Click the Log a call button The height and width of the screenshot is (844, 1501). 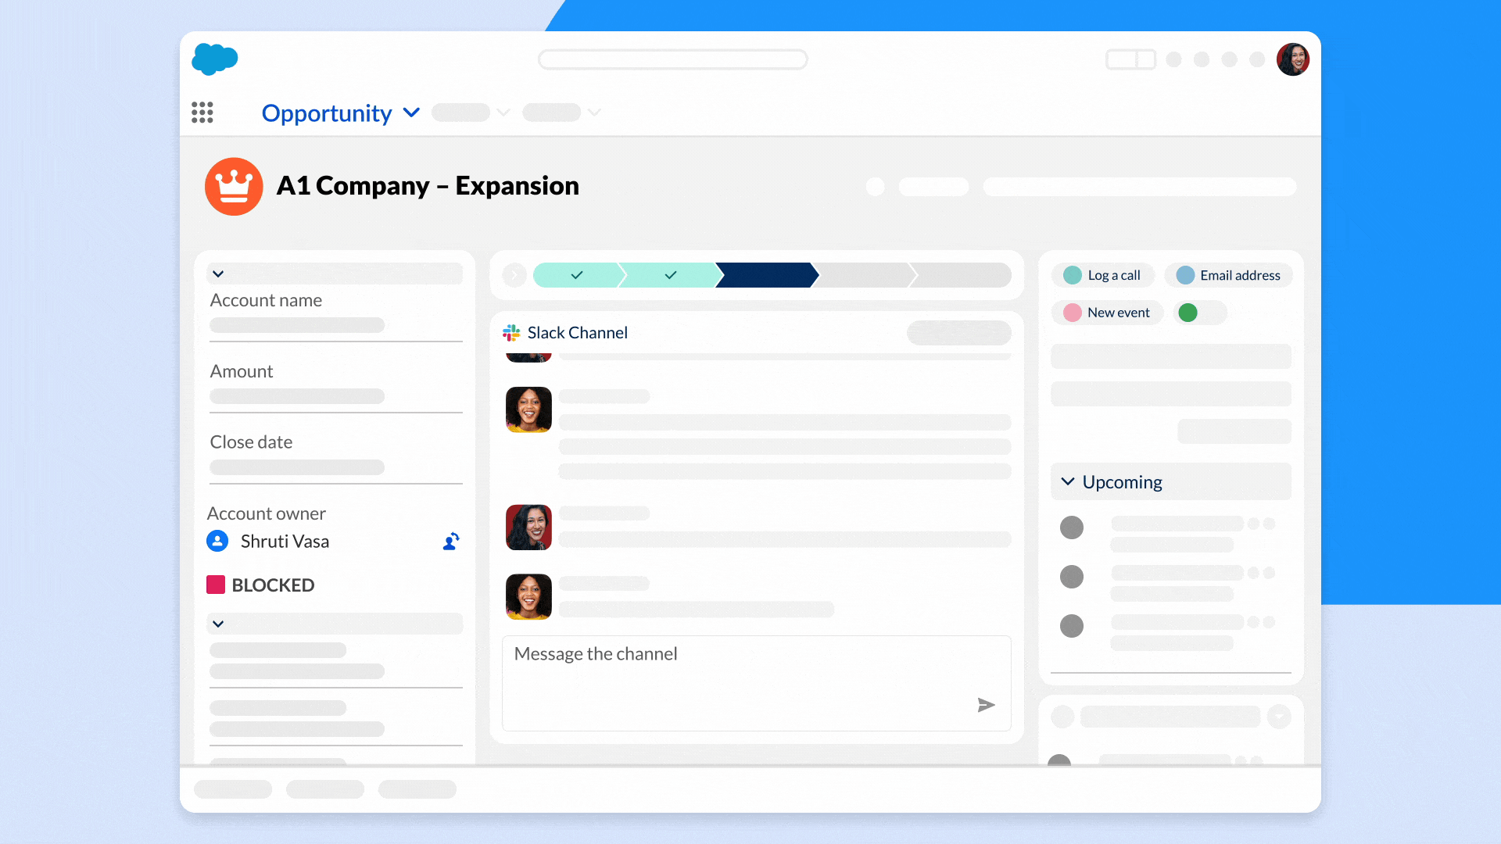[1103, 275]
